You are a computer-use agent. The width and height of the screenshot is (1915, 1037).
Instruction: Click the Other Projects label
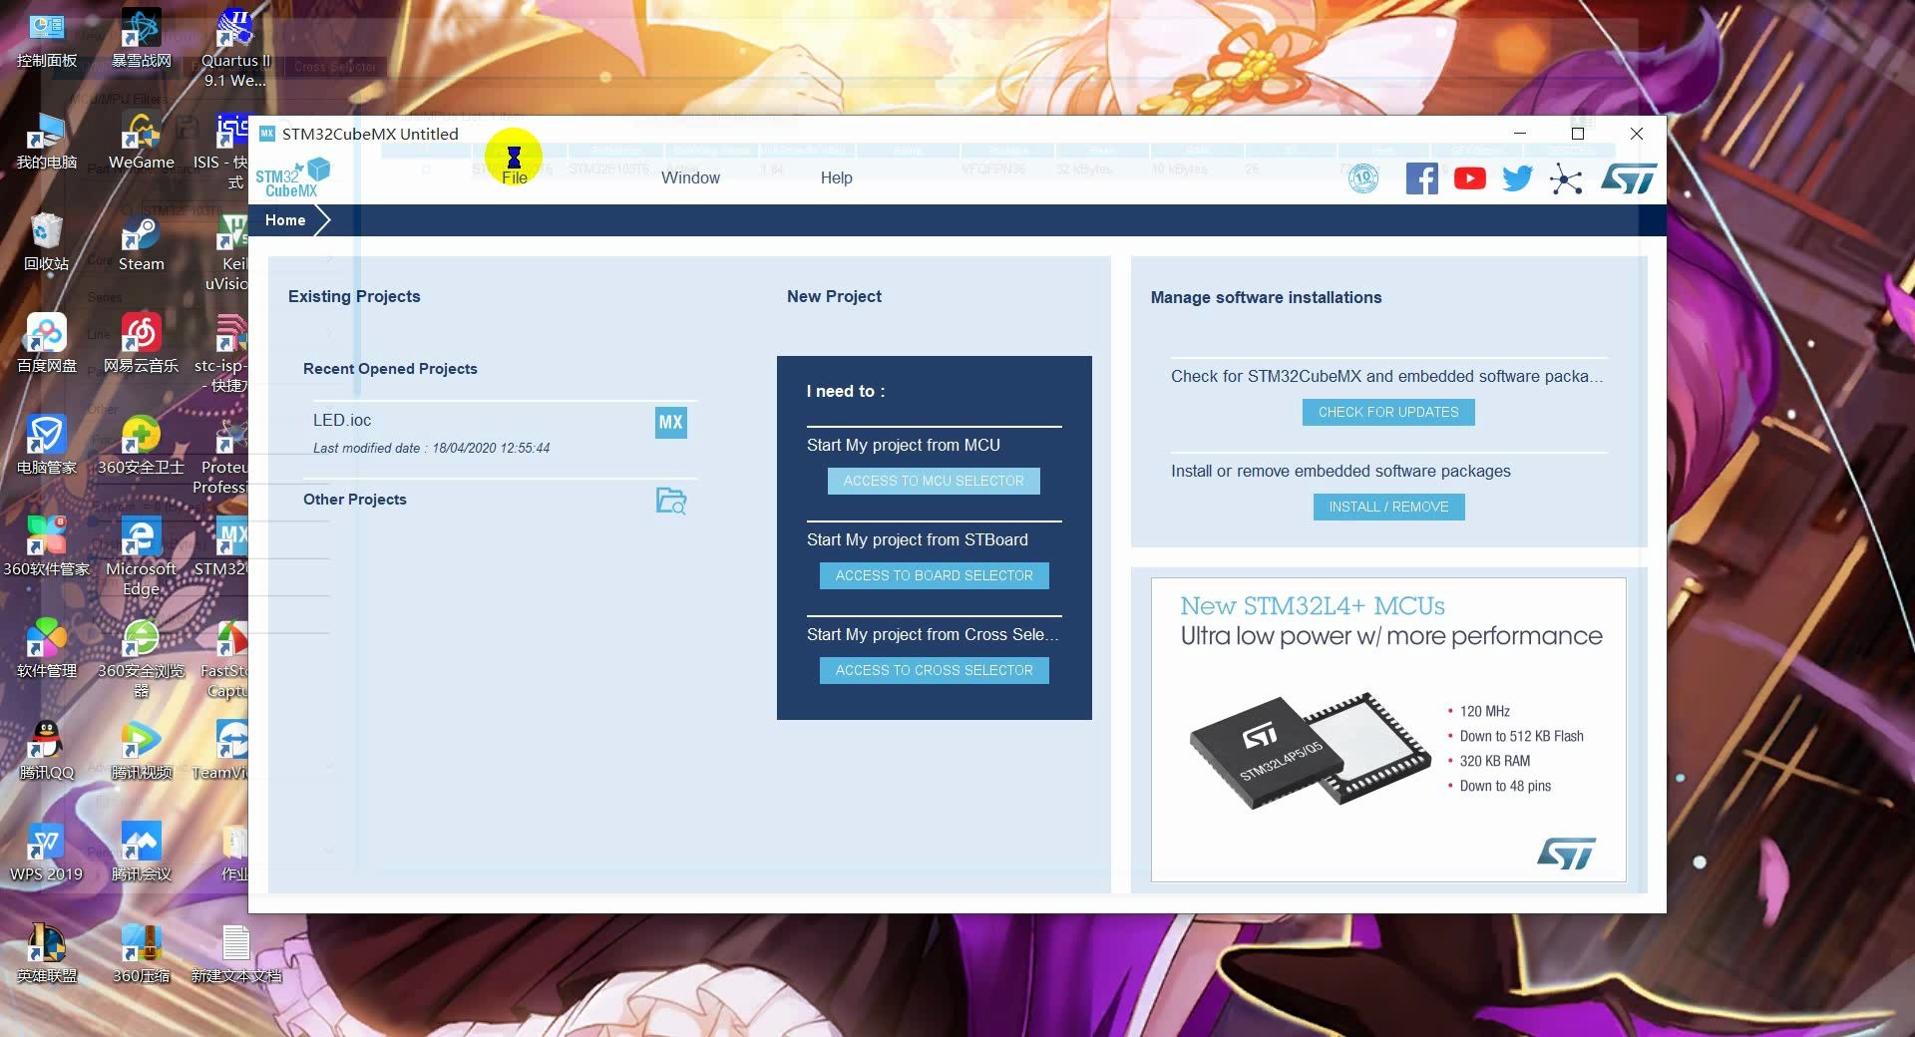(x=354, y=500)
